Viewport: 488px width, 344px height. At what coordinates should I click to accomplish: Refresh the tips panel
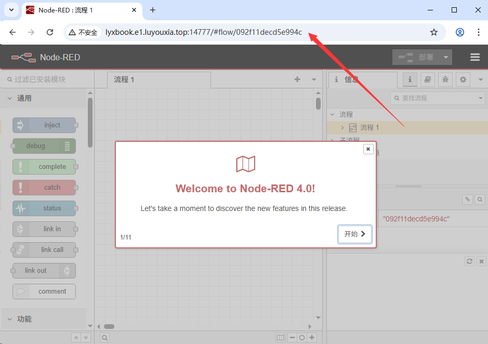click(x=469, y=261)
